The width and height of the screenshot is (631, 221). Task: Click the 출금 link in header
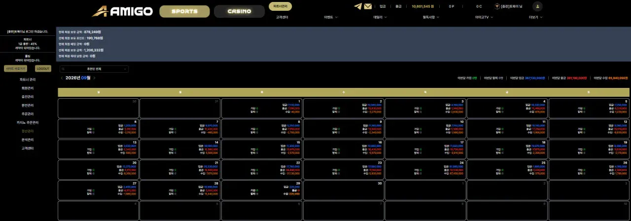[x=398, y=6]
